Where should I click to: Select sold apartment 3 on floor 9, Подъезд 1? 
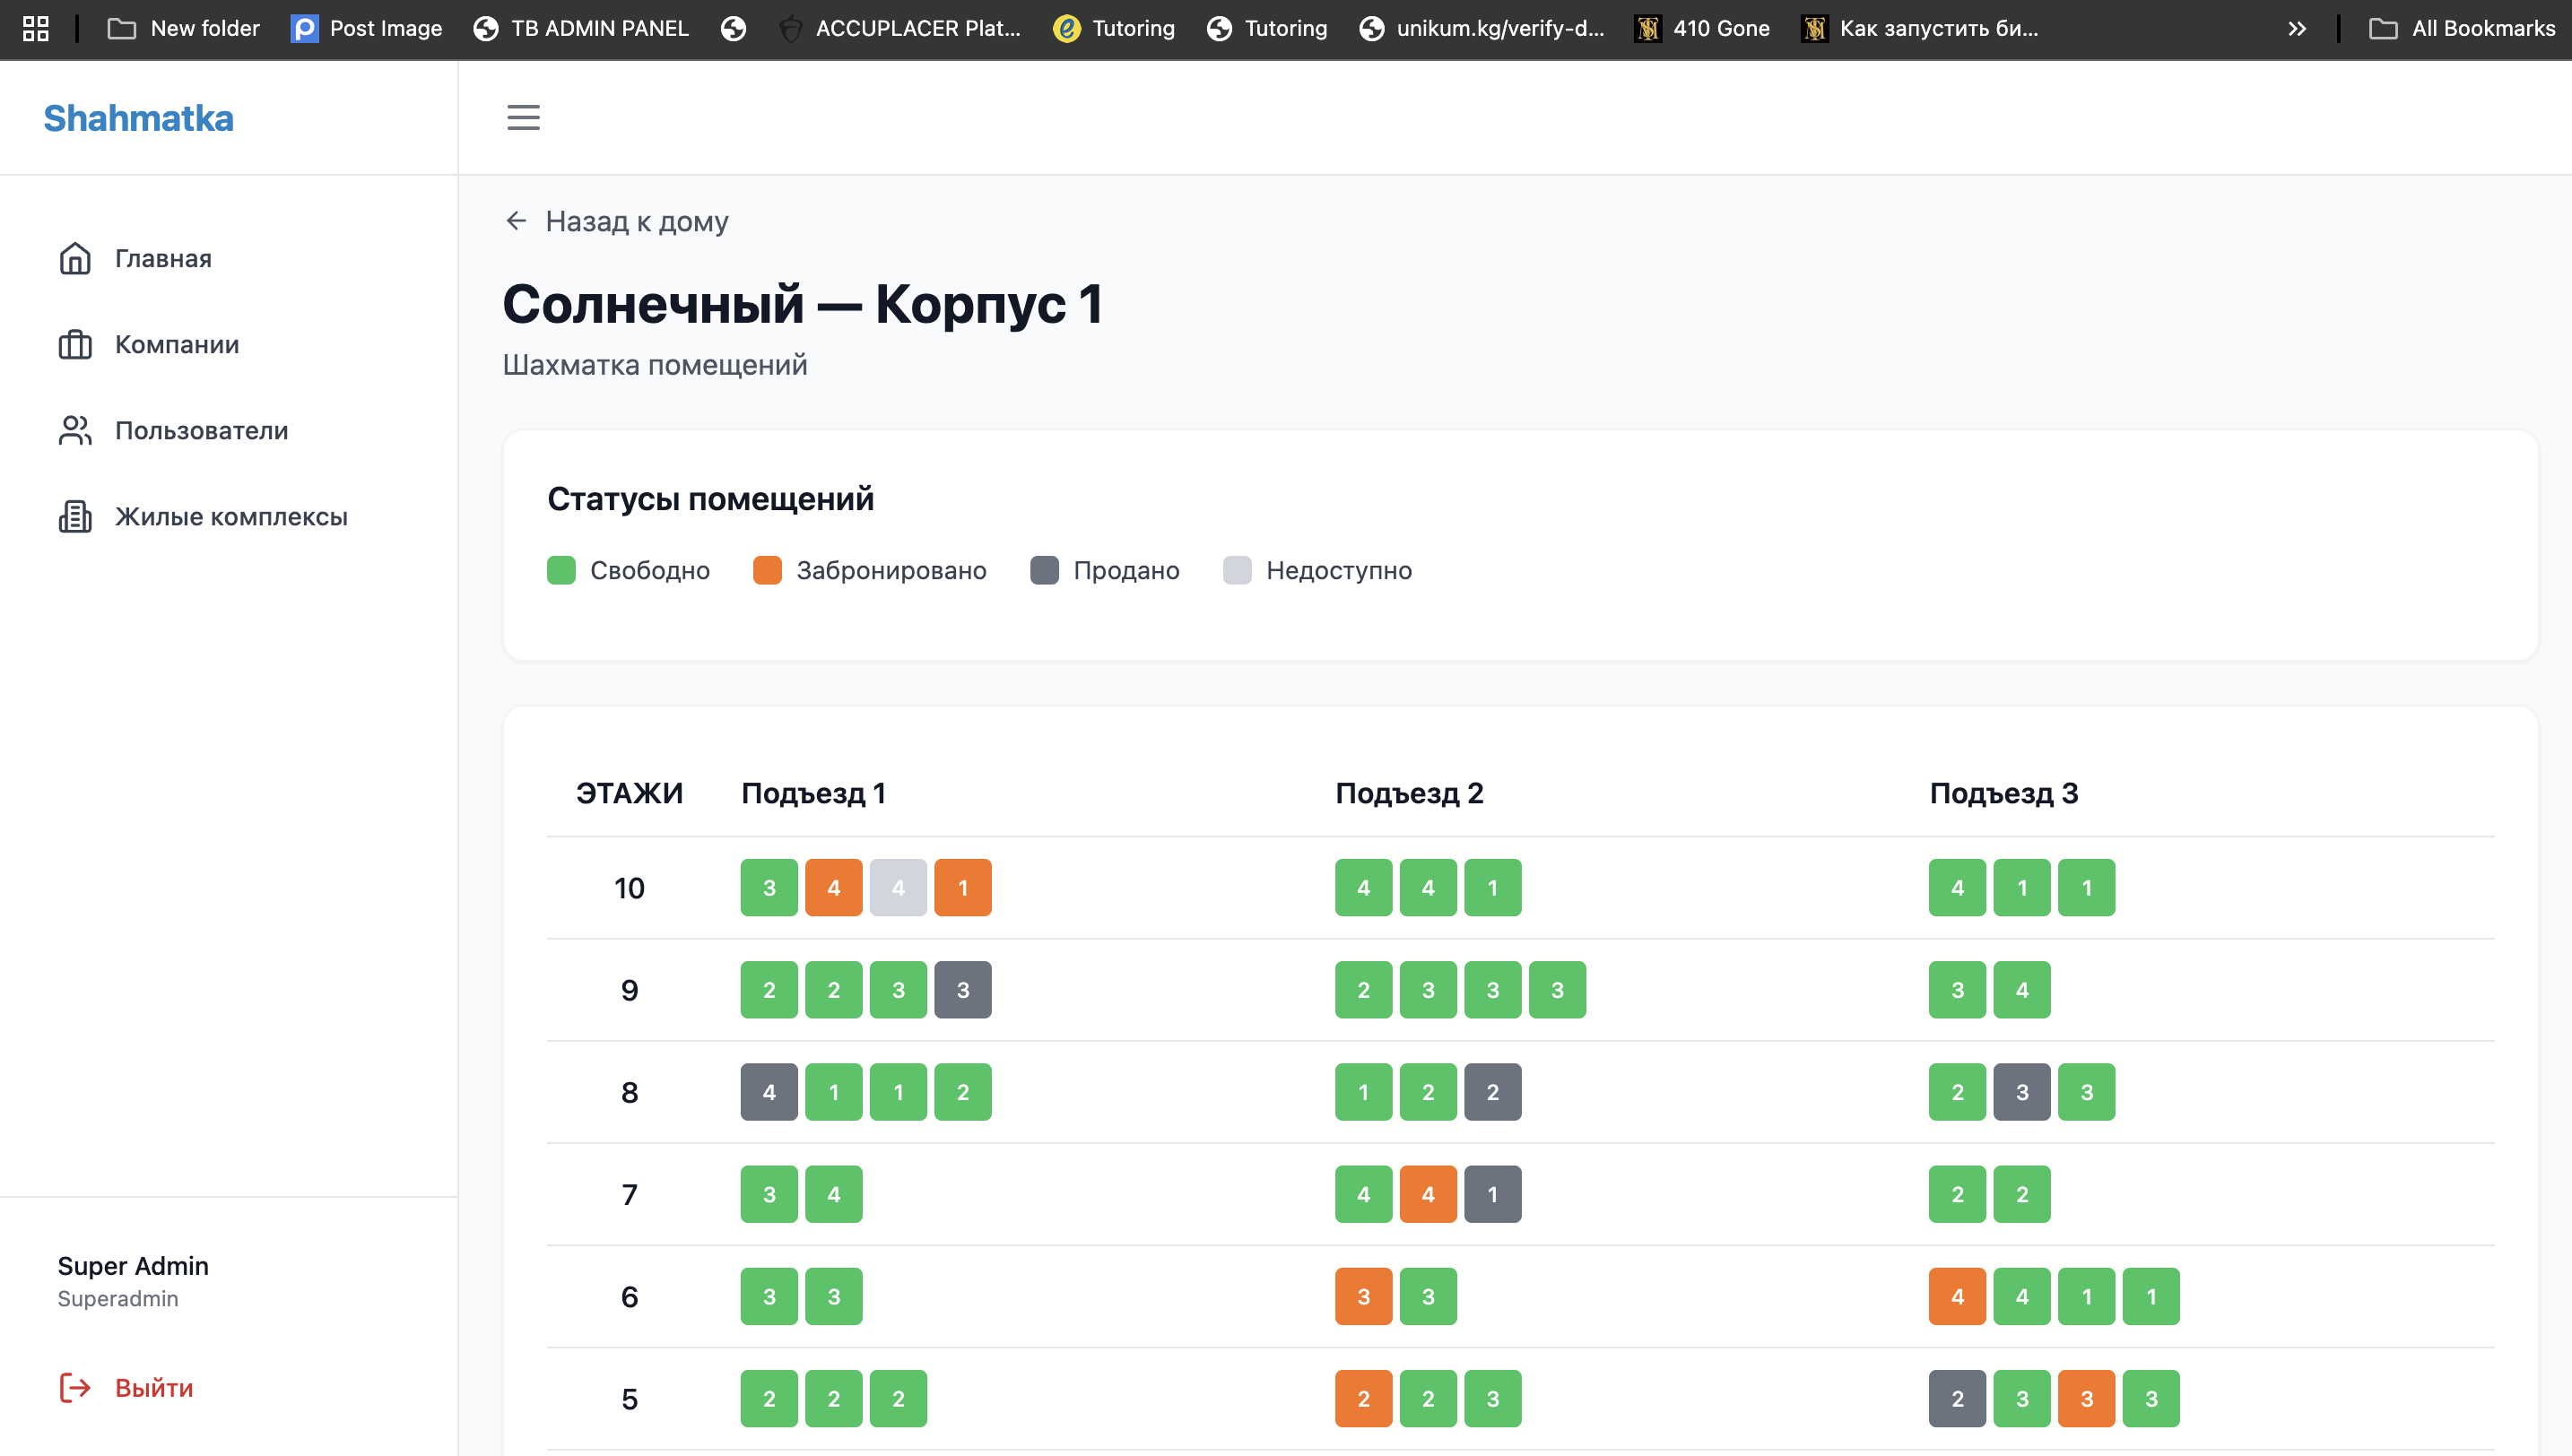(962, 989)
